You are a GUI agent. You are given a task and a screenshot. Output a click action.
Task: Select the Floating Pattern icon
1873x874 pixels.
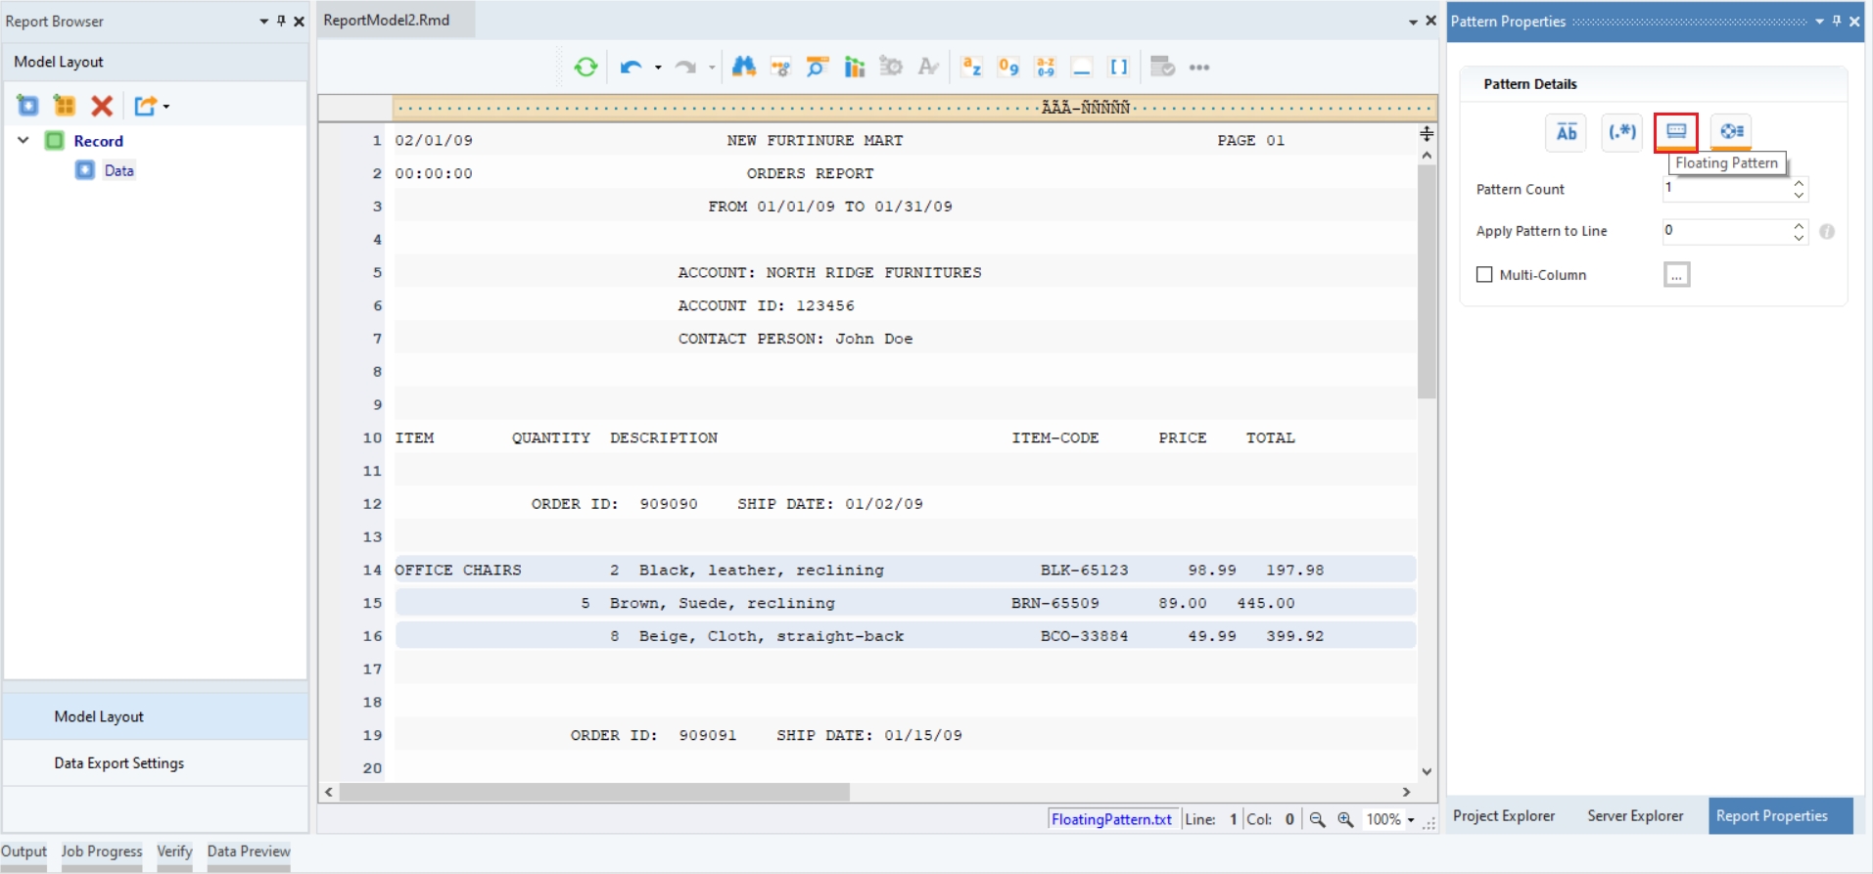point(1676,132)
